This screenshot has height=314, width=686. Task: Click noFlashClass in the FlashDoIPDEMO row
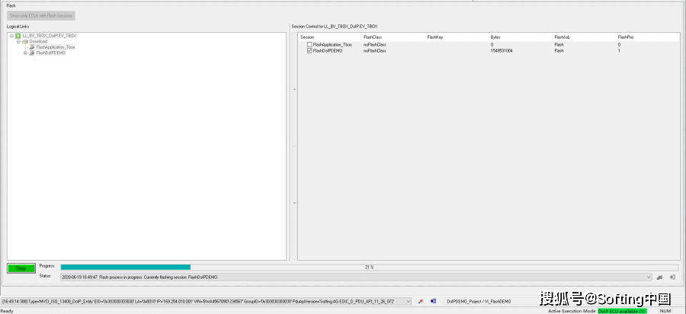(x=375, y=51)
